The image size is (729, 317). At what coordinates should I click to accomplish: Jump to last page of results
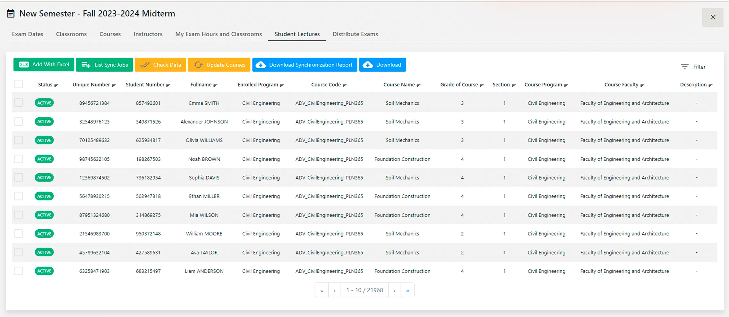click(x=407, y=290)
